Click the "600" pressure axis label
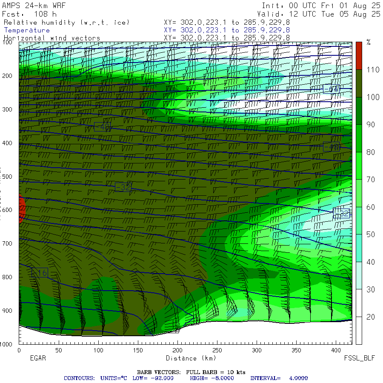 click(x=7, y=210)
